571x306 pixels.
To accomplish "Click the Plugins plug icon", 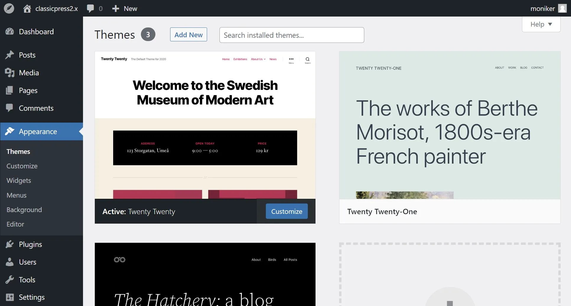I will 10,244.
